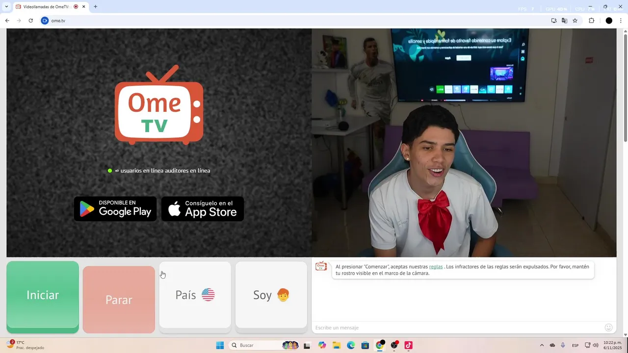Image resolution: width=628 pixels, height=353 pixels.
Task: Open the translate page icon
Action: (565, 21)
